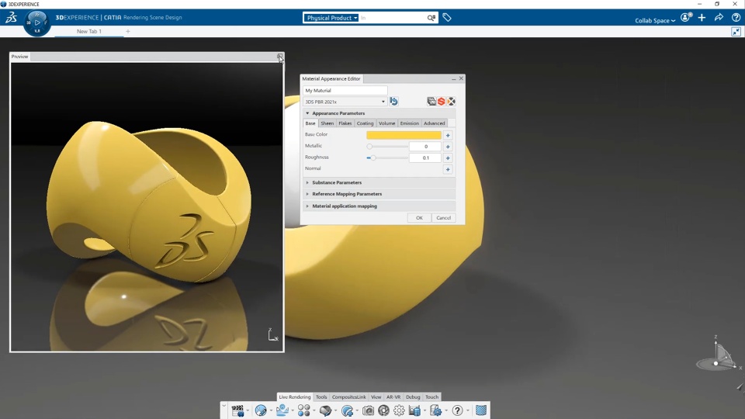
Task: Click the blue globe with plus icon
Action: (348, 410)
